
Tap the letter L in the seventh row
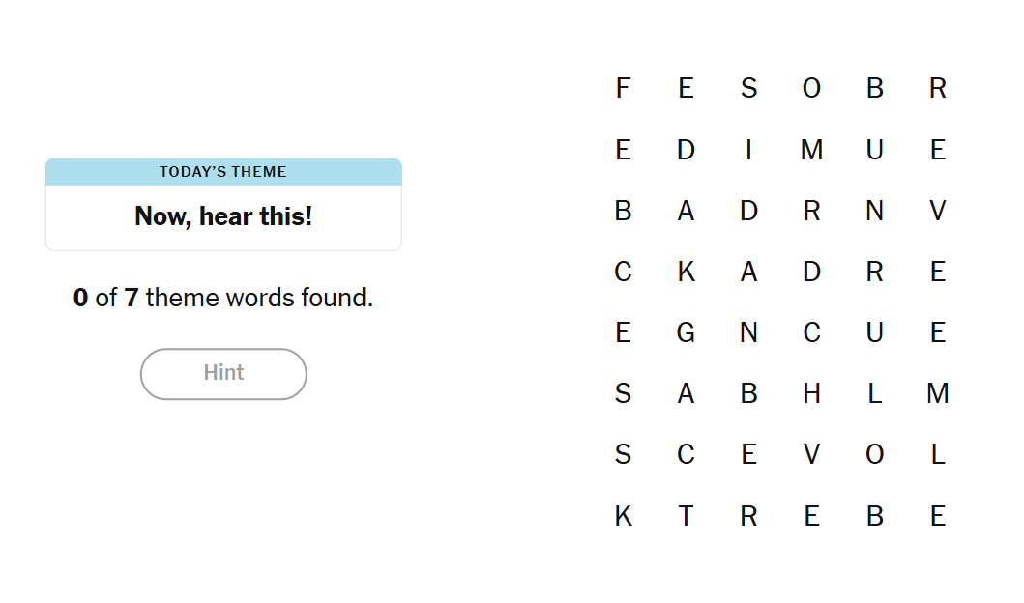937,454
